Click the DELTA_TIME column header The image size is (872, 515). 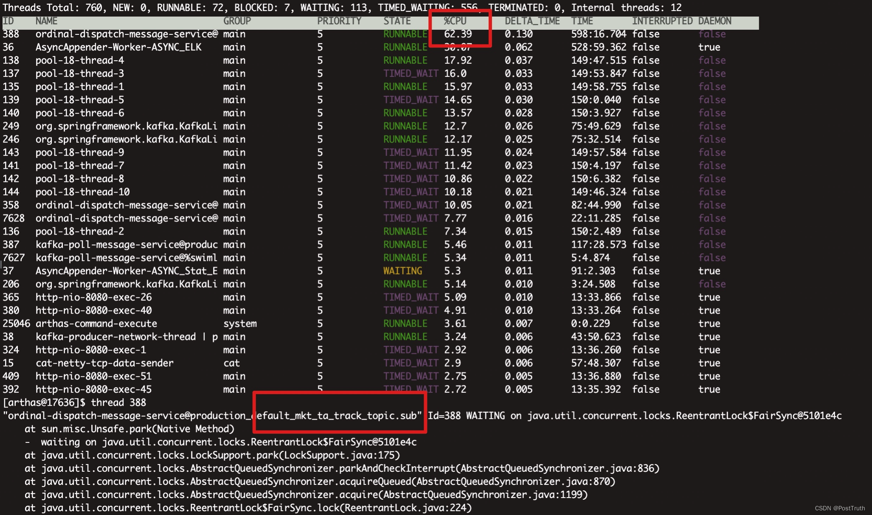[532, 21]
